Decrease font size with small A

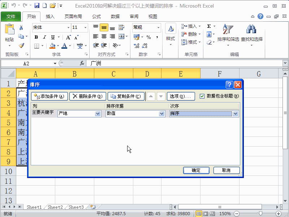pyautogui.click(x=76, y=38)
